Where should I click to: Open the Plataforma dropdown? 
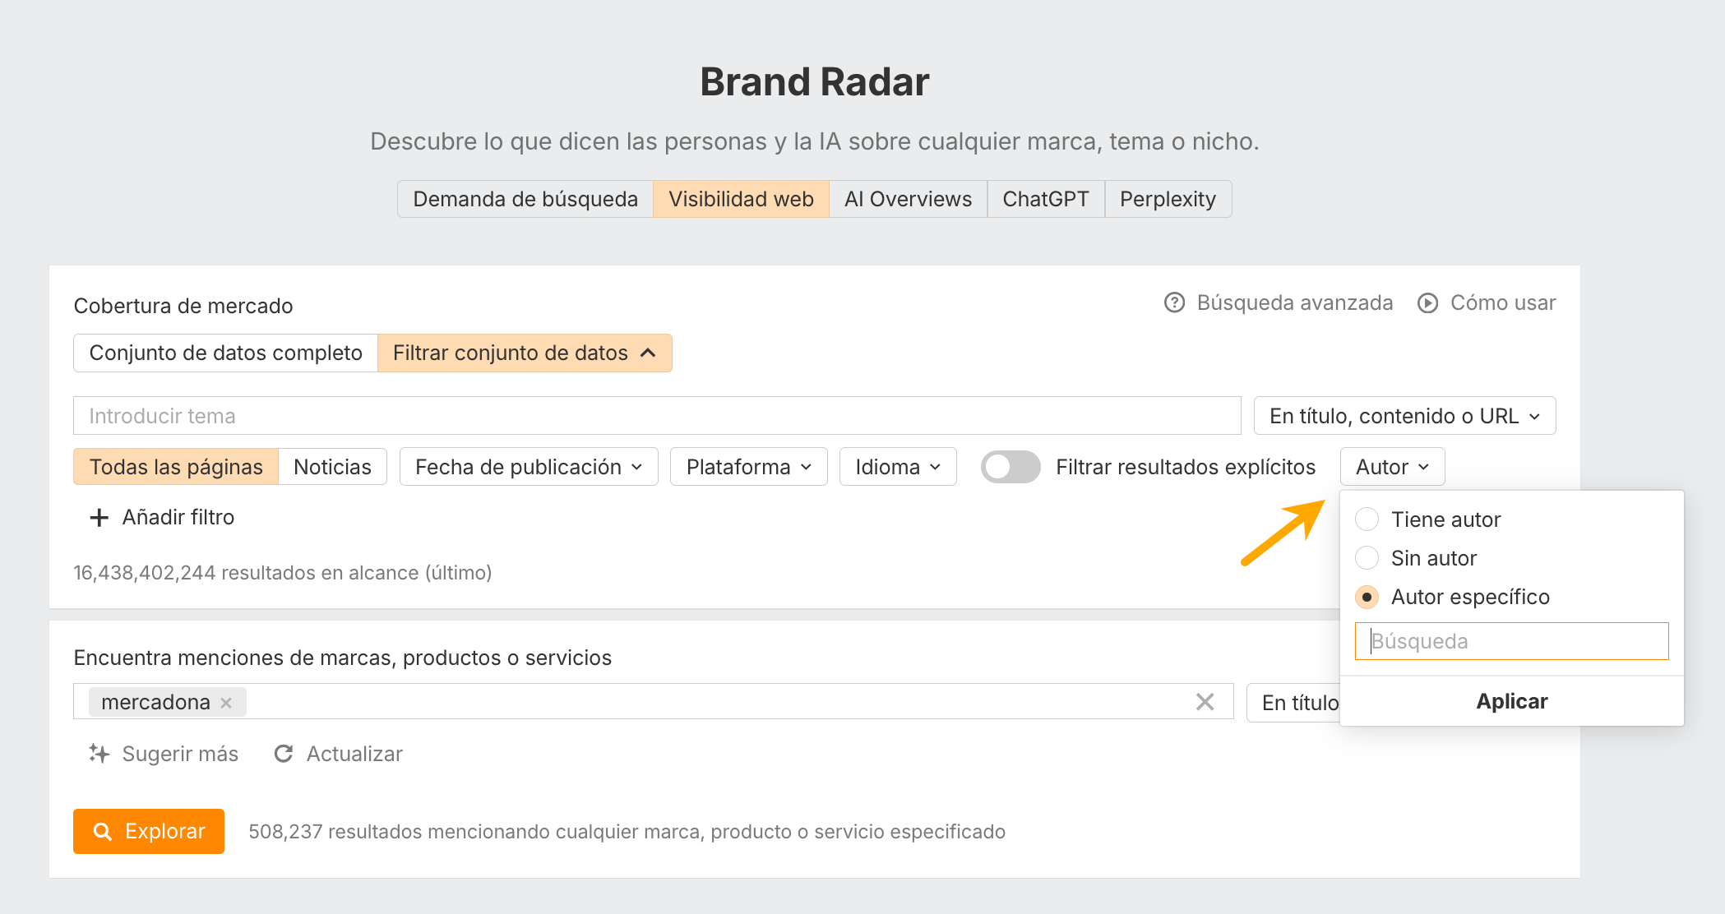point(747,466)
